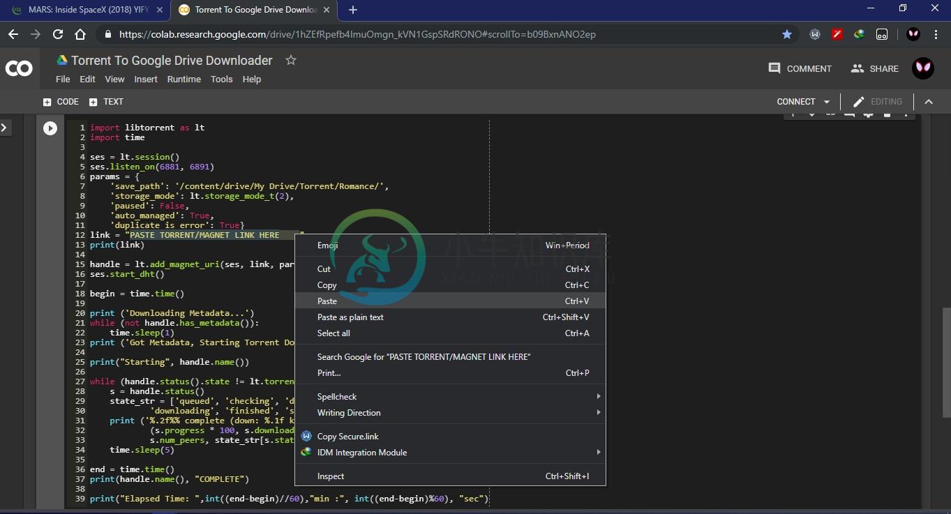This screenshot has width=951, height=514.
Task: Click the notebook title Torrent To Google Drive Downloader
Action: pos(172,61)
